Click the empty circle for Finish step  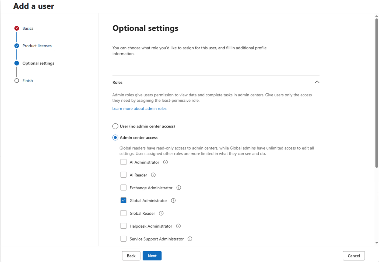(x=17, y=81)
